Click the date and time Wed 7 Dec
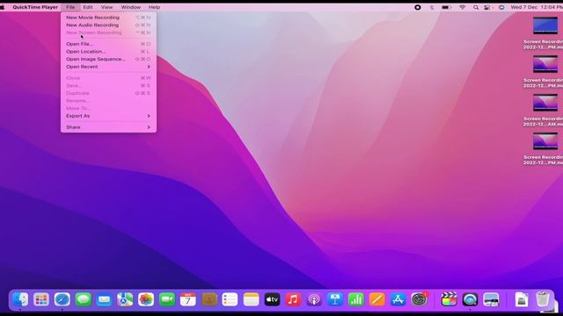Viewport: 563px width, 316px height. (x=537, y=7)
